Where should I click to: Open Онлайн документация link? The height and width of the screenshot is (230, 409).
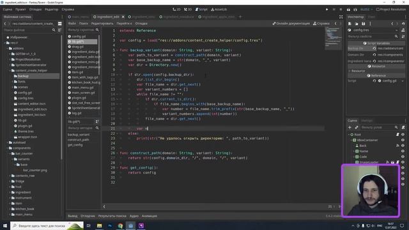(x=291, y=24)
